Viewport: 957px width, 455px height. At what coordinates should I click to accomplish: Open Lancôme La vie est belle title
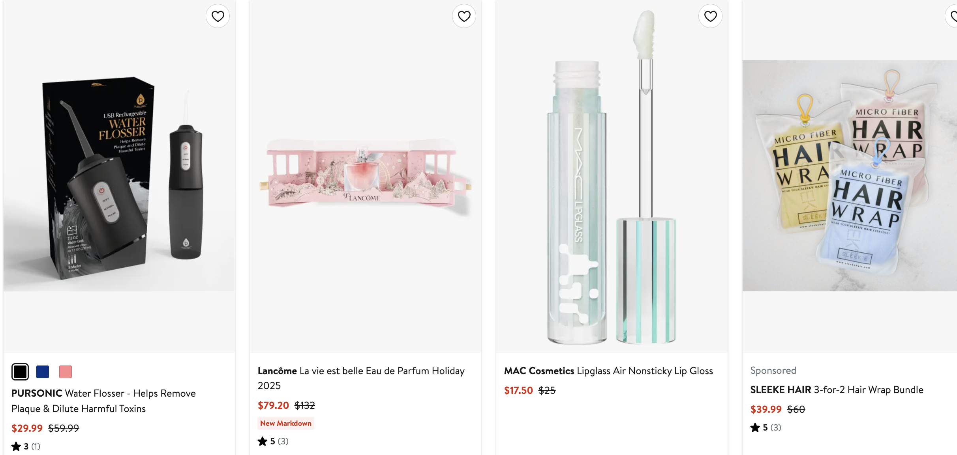pos(361,378)
